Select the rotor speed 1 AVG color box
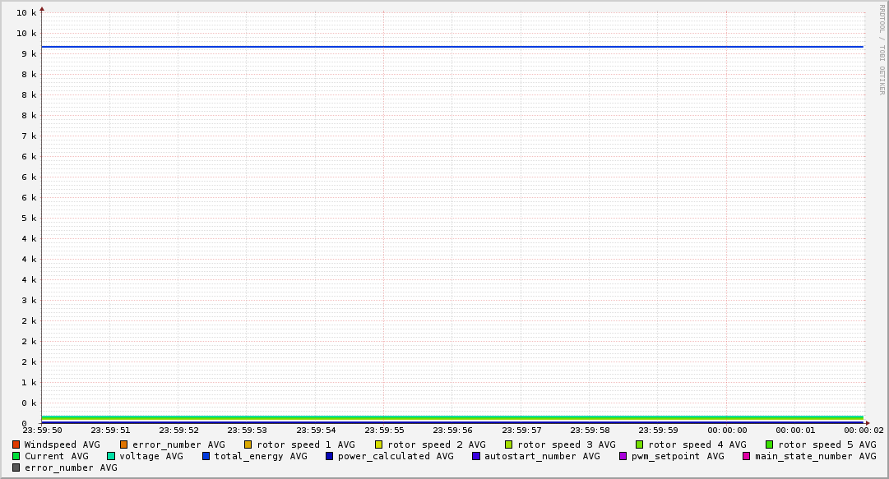 coord(248,444)
